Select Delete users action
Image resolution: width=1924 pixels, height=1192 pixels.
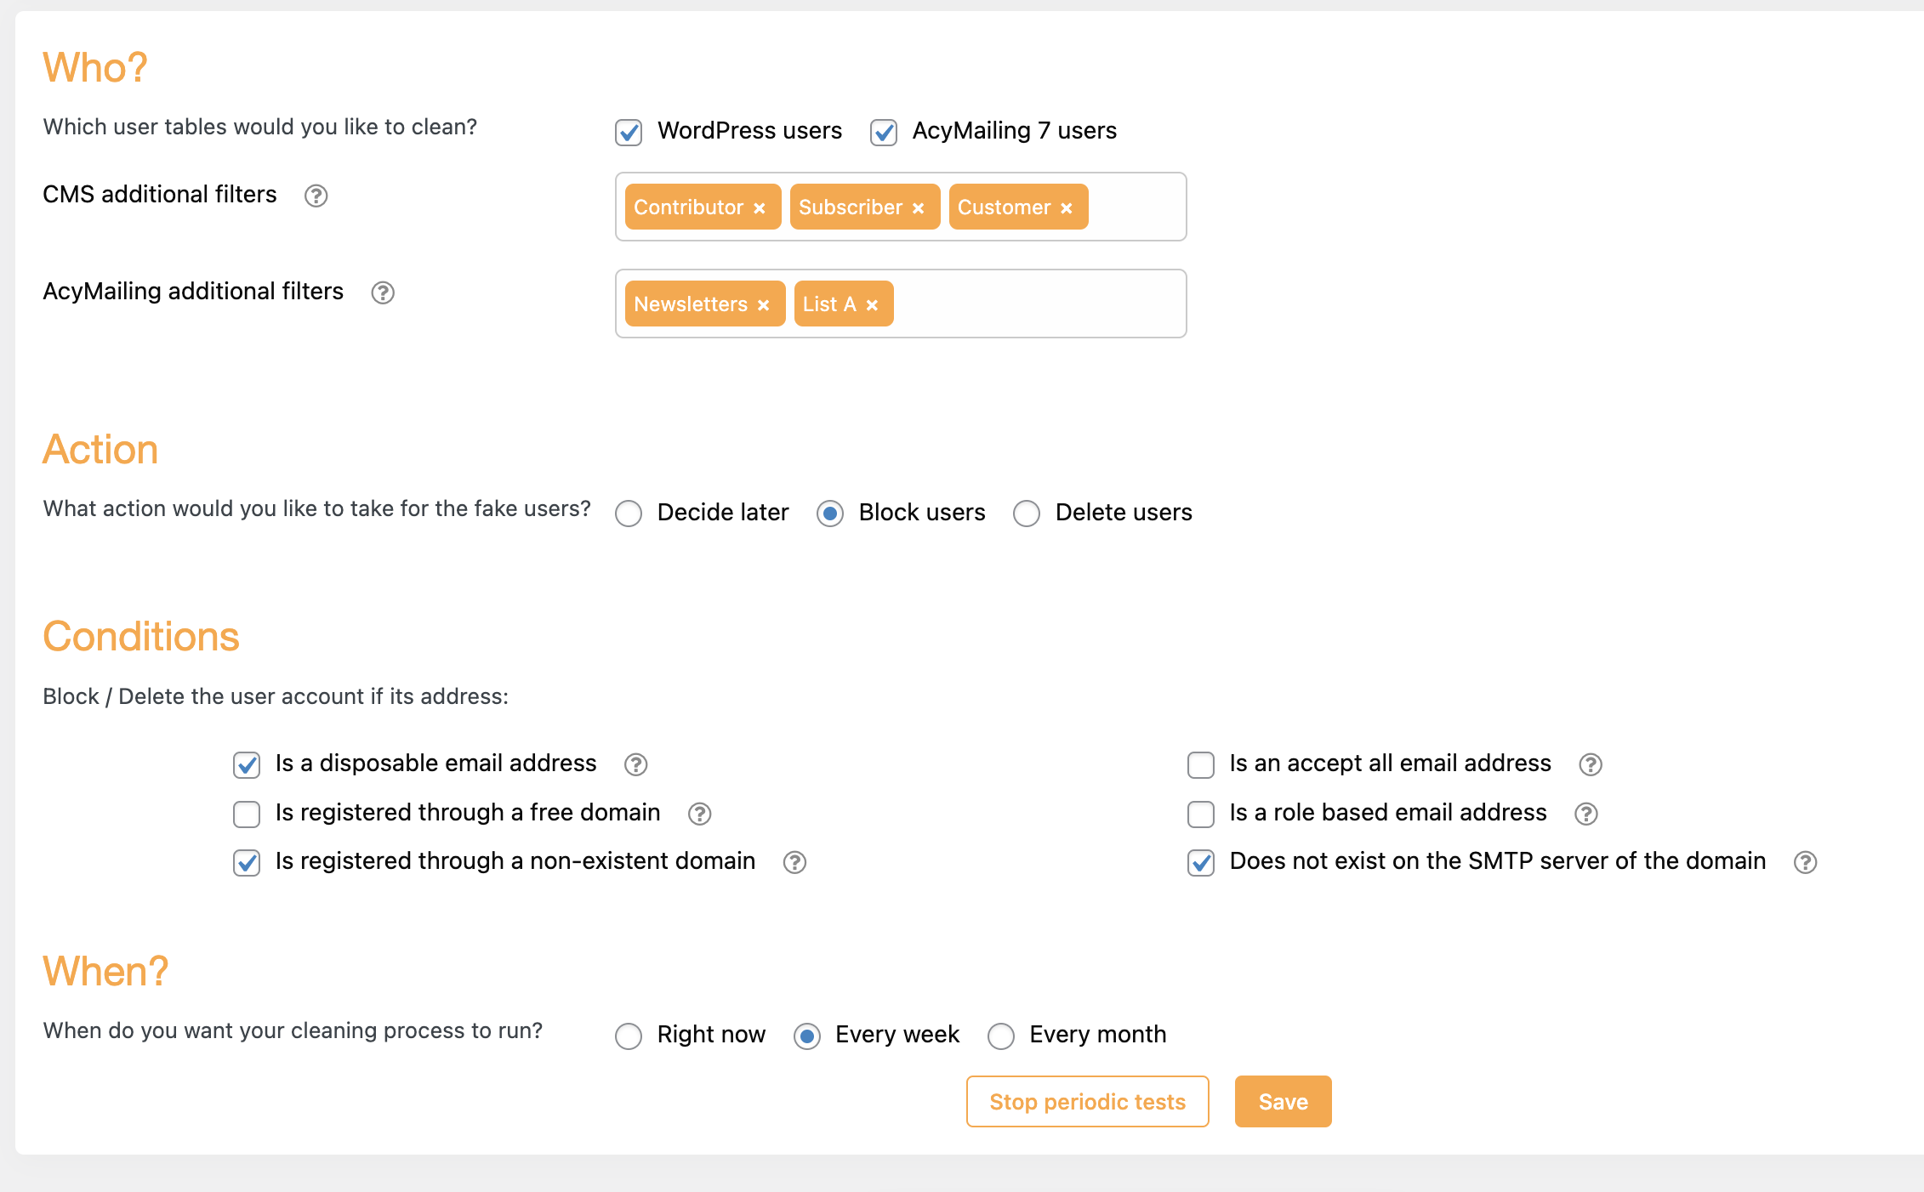pyautogui.click(x=1027, y=514)
